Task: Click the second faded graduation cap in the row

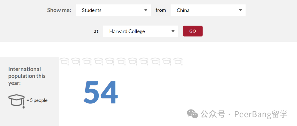Action: [x=76, y=61]
